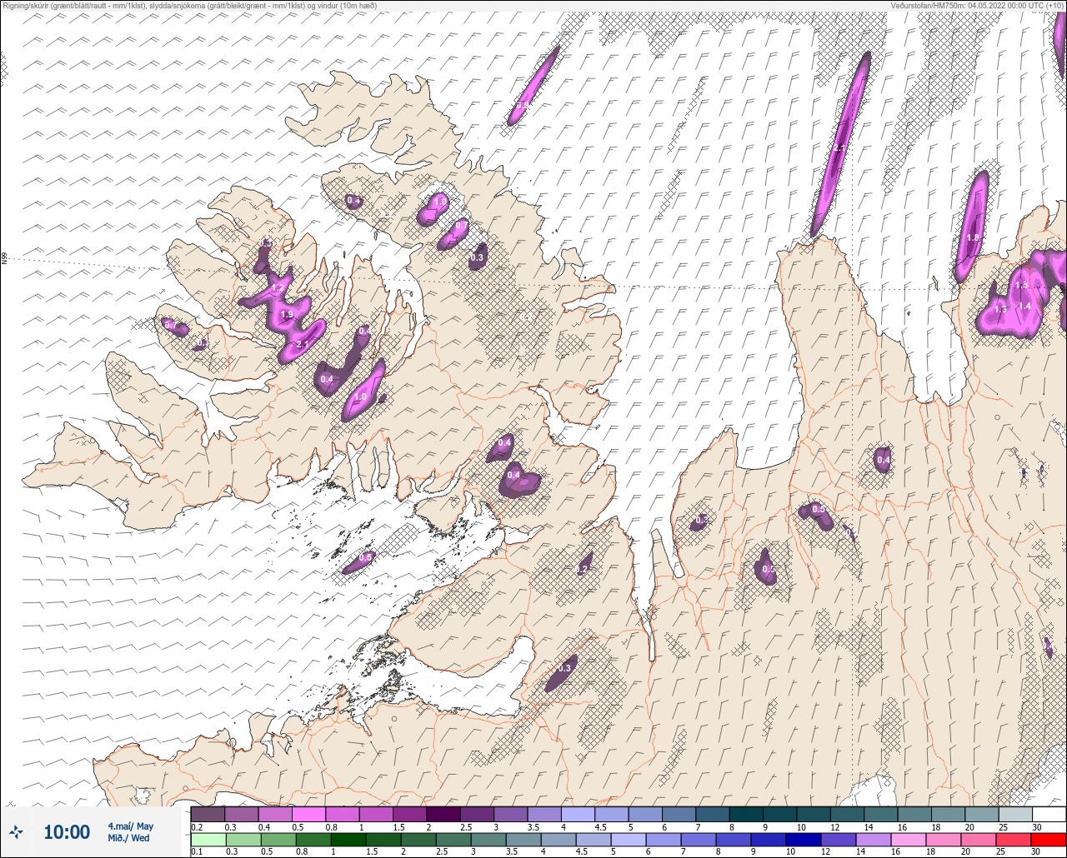
Task: Click the '0.1' number under lower legend row
Action: (197, 852)
